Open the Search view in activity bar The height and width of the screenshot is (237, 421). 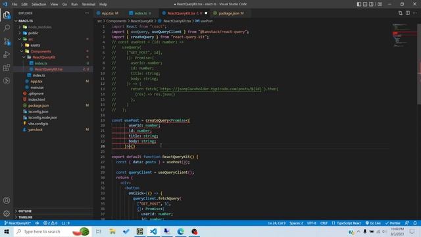[x=7, y=28]
